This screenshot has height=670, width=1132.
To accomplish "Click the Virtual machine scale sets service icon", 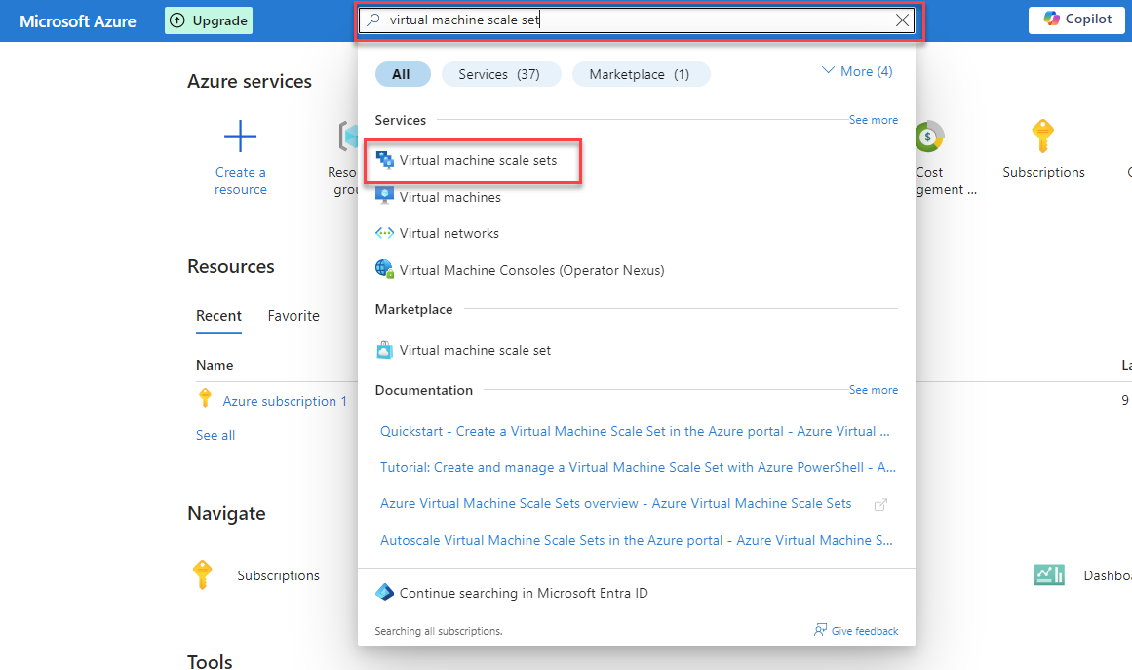I will [x=385, y=160].
